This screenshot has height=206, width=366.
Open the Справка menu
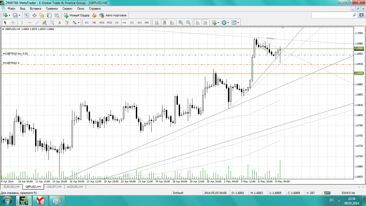coord(95,9)
